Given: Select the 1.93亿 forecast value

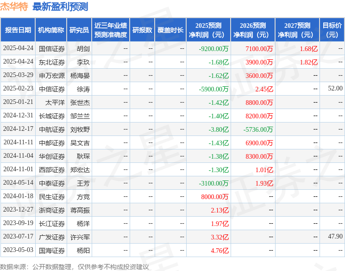Looking at the screenshot, I should pos(264,183).
